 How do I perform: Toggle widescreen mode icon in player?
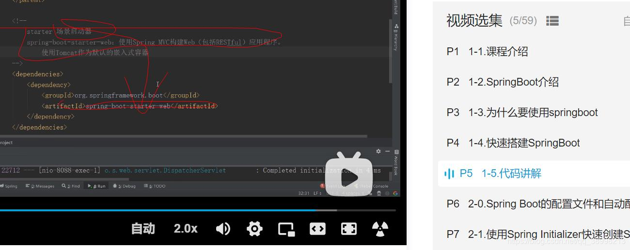click(317, 229)
